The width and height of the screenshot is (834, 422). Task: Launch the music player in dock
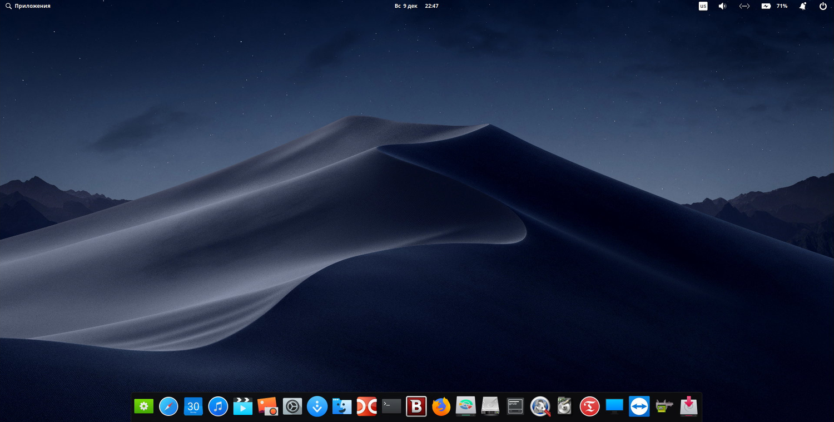218,406
